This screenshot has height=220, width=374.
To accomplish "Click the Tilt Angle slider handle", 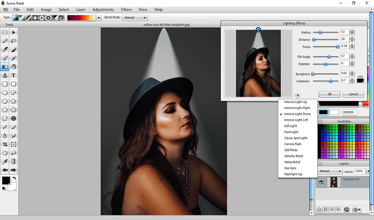I will [329, 57].
